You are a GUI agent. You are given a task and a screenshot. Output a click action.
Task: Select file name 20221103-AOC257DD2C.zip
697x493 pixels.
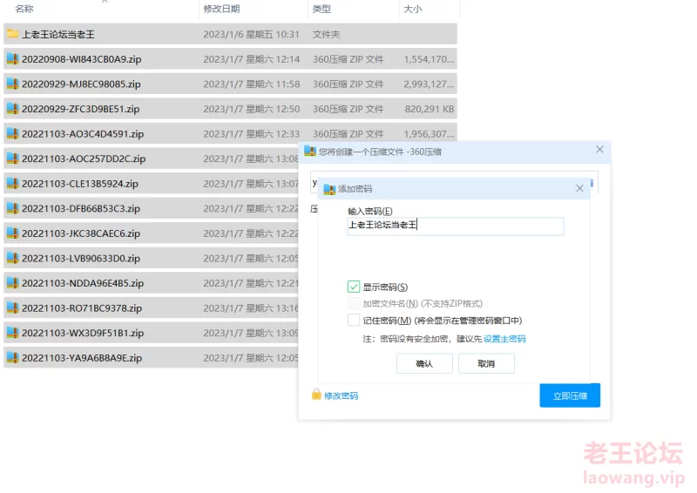point(84,159)
